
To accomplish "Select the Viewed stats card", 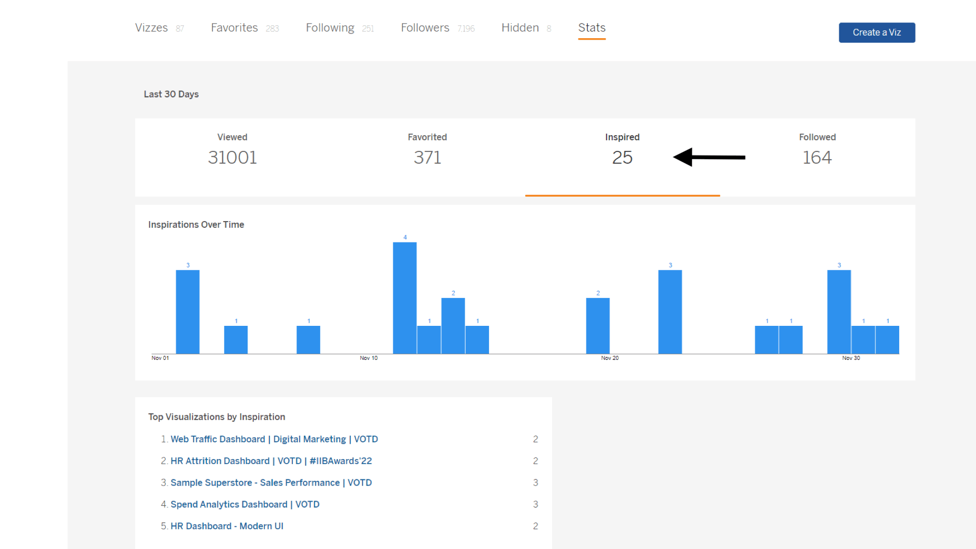I will pyautogui.click(x=232, y=150).
